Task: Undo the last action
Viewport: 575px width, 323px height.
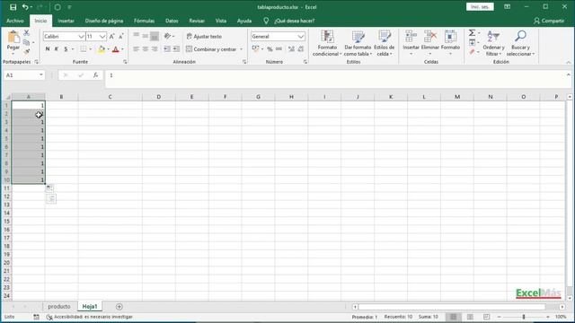Action: pyautogui.click(x=25, y=7)
